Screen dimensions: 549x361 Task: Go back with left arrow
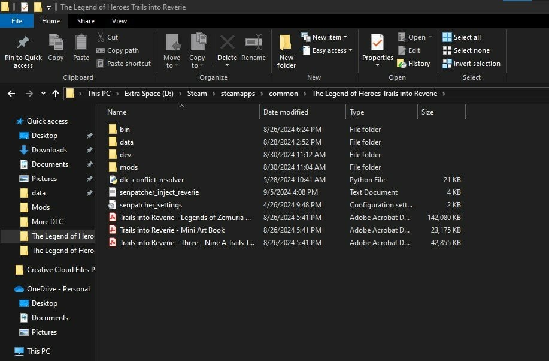tap(11, 94)
